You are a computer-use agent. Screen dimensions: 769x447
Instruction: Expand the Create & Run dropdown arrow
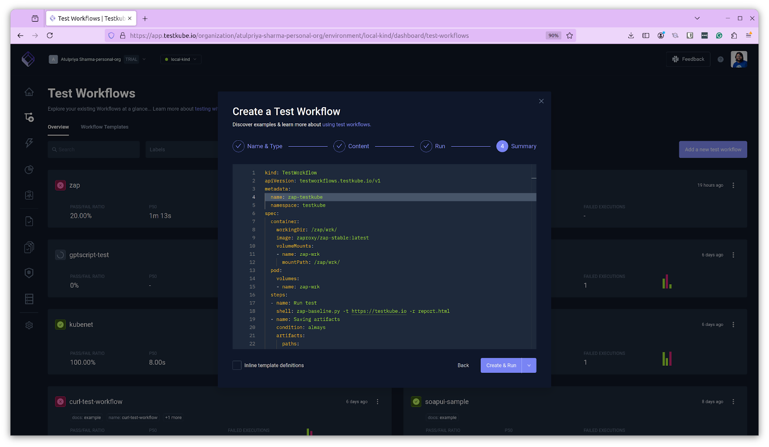click(x=529, y=365)
